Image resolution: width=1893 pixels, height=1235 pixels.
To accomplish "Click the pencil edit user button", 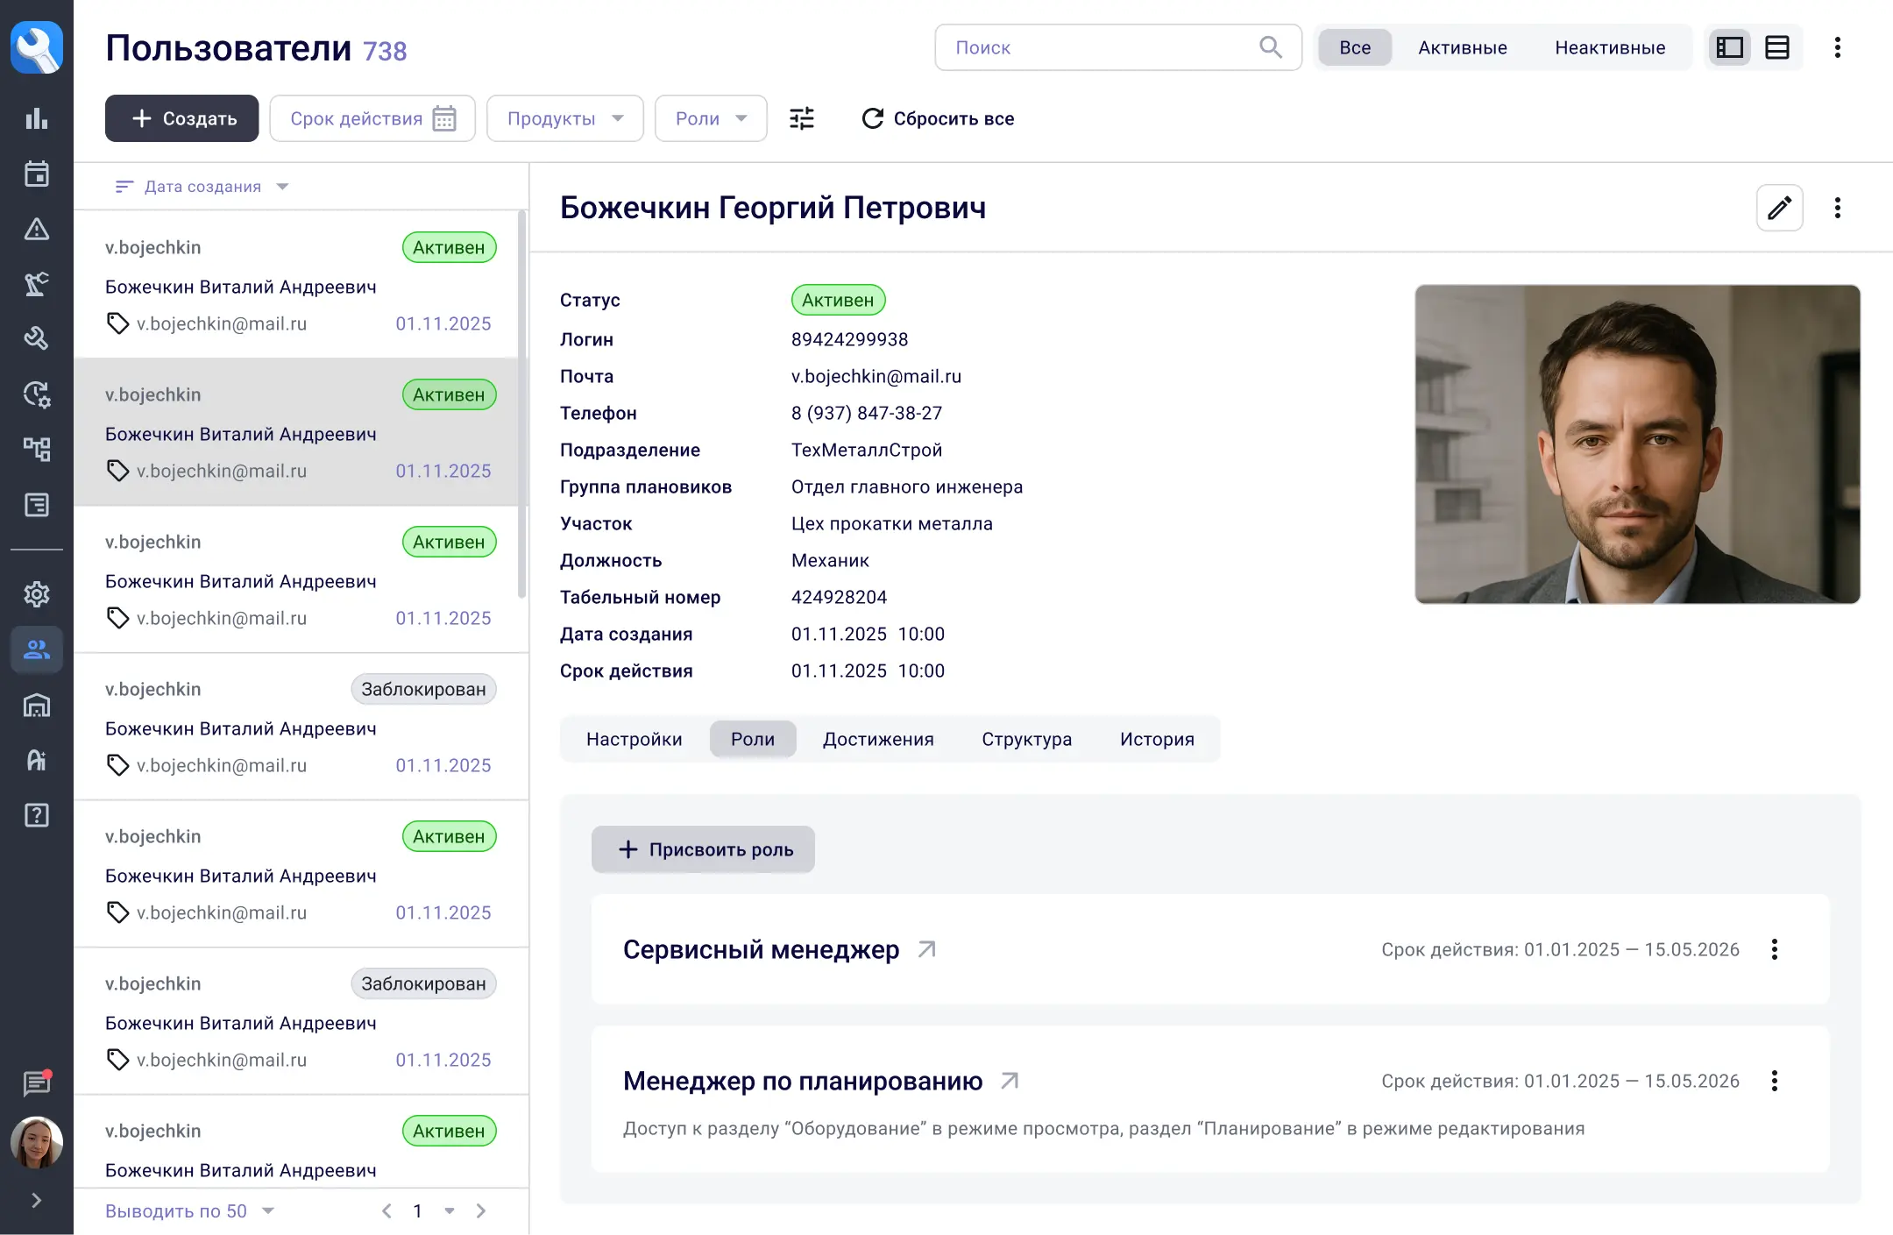I will point(1779,208).
